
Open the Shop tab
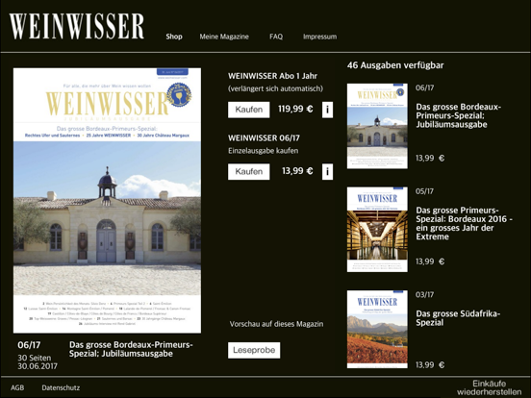(174, 37)
